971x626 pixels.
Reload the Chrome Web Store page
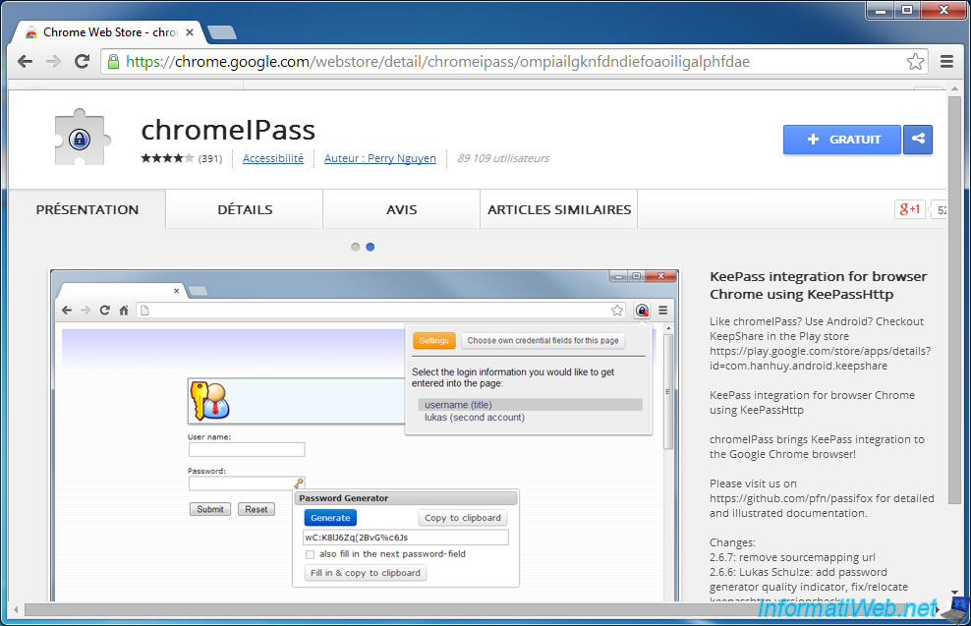82,61
